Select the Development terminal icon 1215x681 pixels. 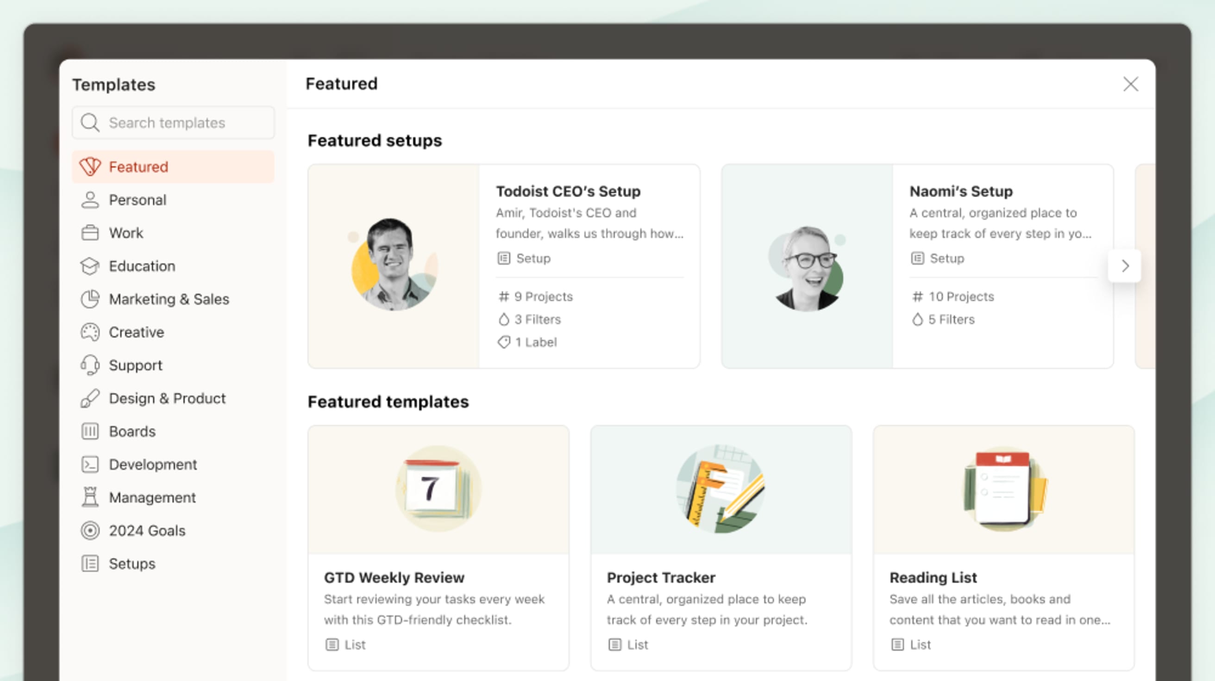[x=90, y=464]
